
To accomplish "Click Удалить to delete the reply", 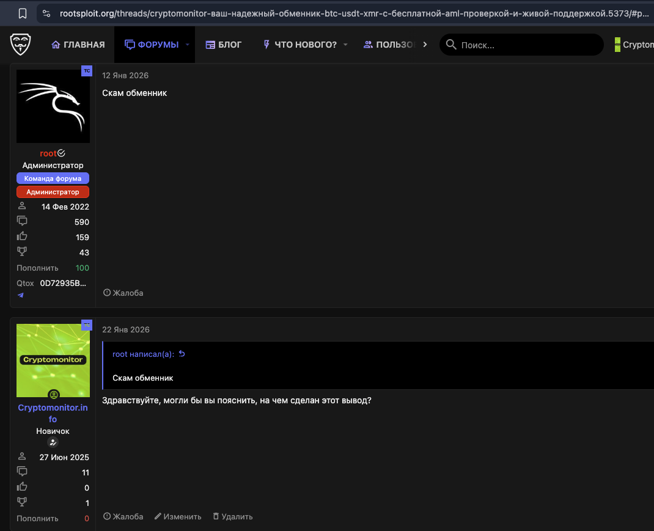I will [232, 517].
